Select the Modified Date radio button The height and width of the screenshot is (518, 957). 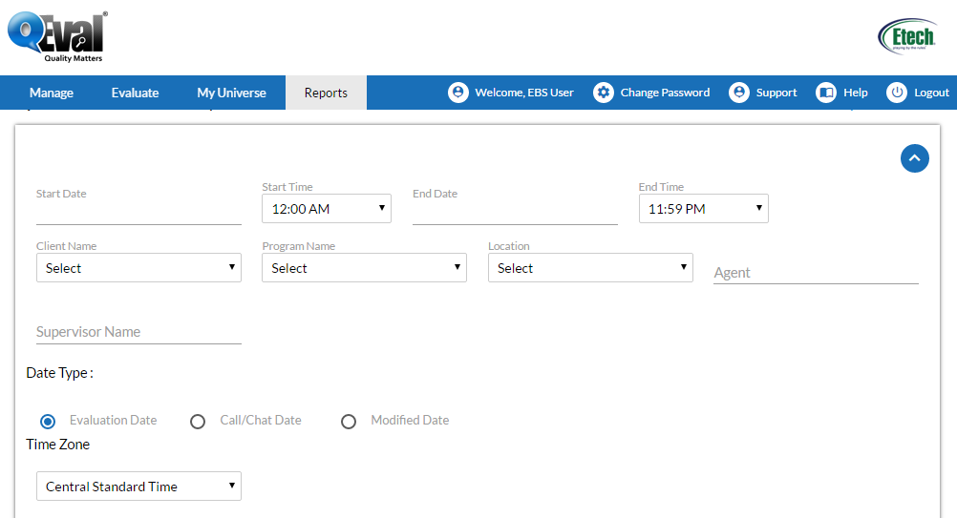[x=349, y=421]
